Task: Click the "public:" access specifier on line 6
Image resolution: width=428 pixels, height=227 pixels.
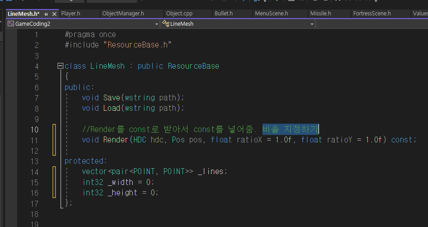Action: coord(79,87)
